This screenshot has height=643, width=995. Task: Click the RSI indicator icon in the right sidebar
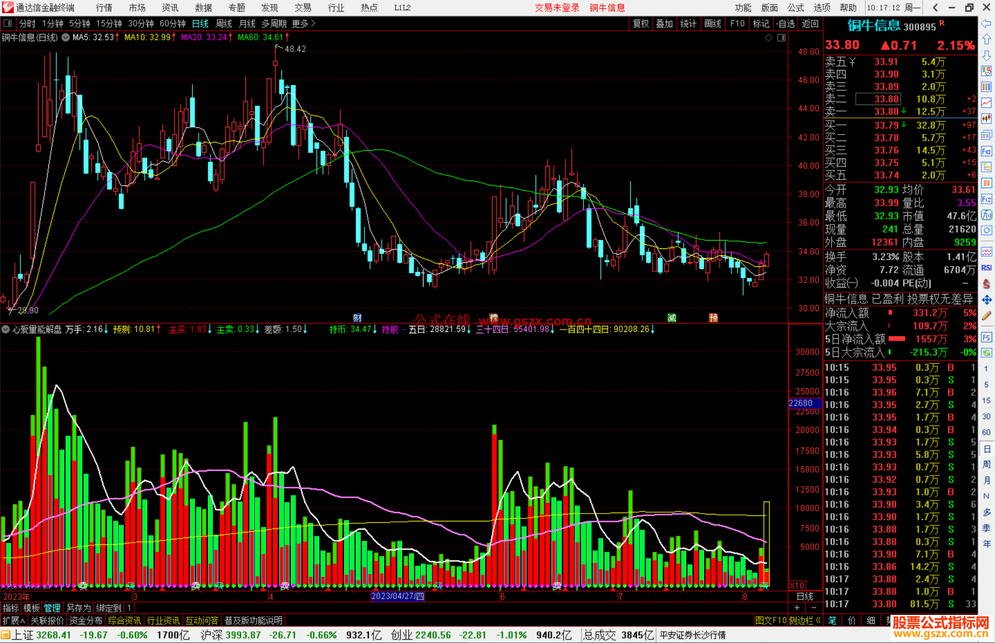[986, 267]
